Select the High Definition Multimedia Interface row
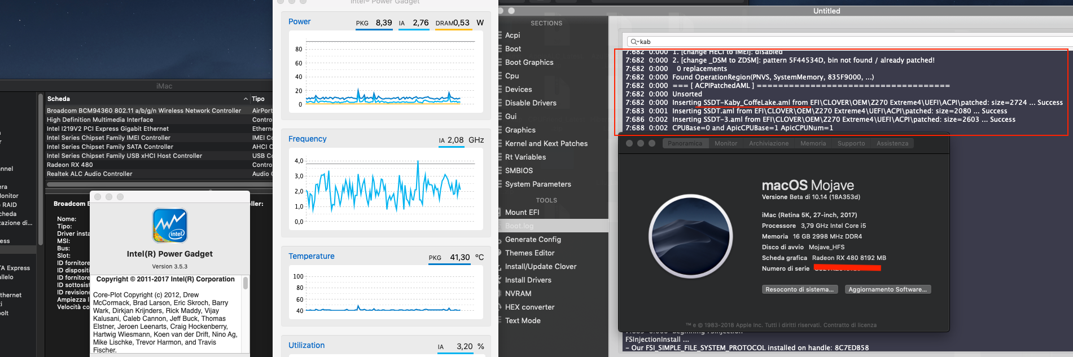The image size is (1073, 357). click(159, 120)
